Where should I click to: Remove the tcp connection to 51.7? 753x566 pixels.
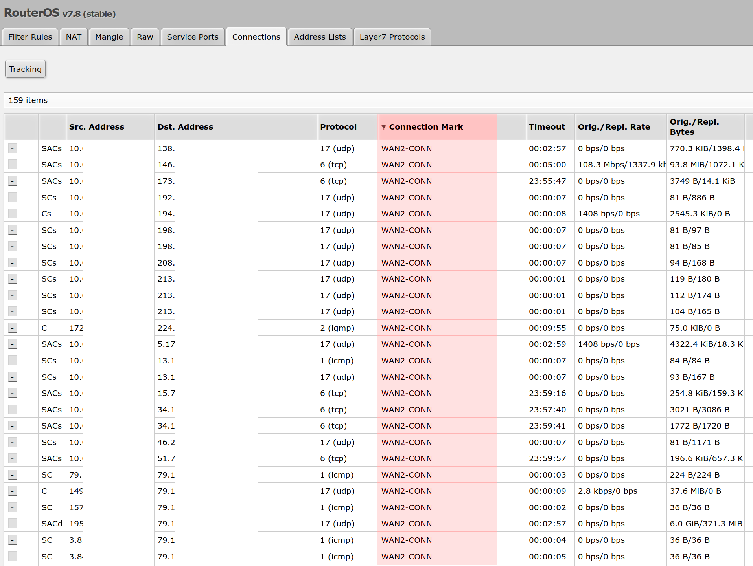tap(13, 458)
